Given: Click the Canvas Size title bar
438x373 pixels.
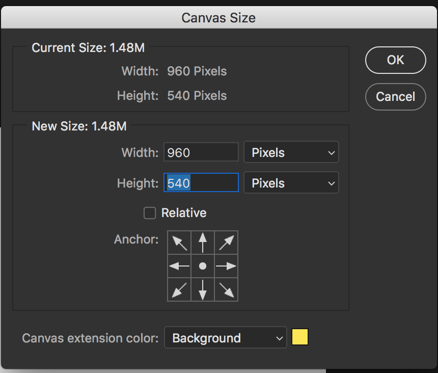Looking at the screenshot, I should (219, 17).
